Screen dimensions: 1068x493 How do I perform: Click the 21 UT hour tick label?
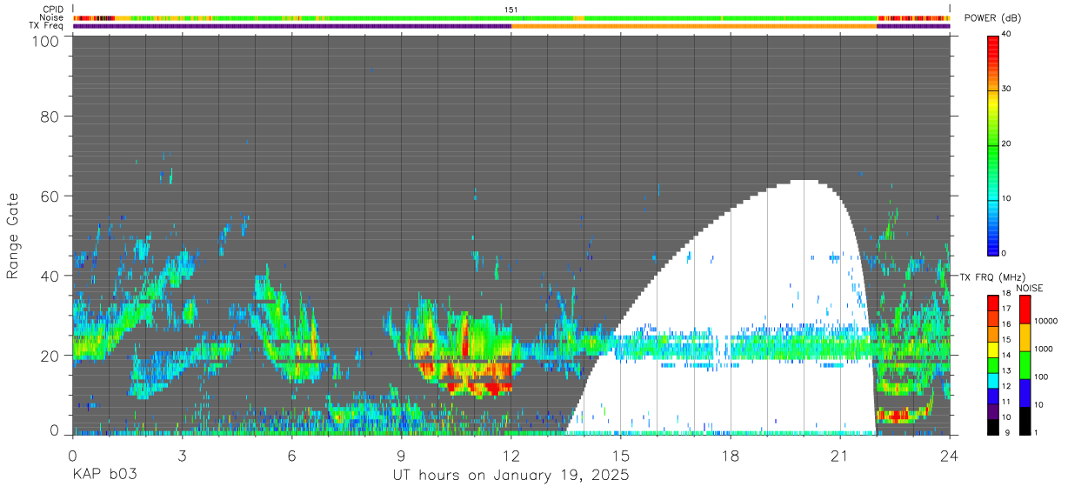point(840,455)
